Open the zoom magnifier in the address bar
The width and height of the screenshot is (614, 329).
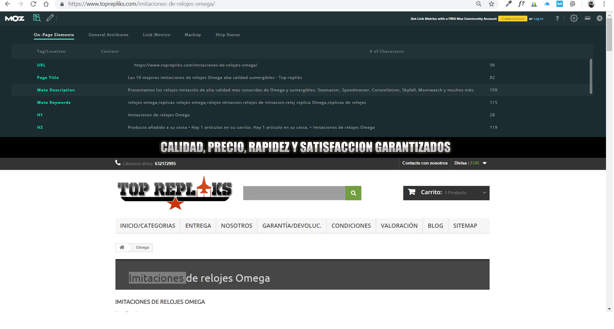479,4
